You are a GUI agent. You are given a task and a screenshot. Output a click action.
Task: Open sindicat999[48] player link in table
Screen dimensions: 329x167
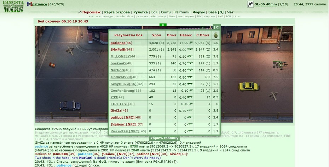coord(124,77)
